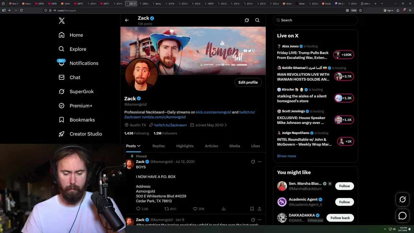The height and width of the screenshot is (233, 414).
Task: Open twitch.tv/Zackrawrr website link
Action: click(x=170, y=125)
